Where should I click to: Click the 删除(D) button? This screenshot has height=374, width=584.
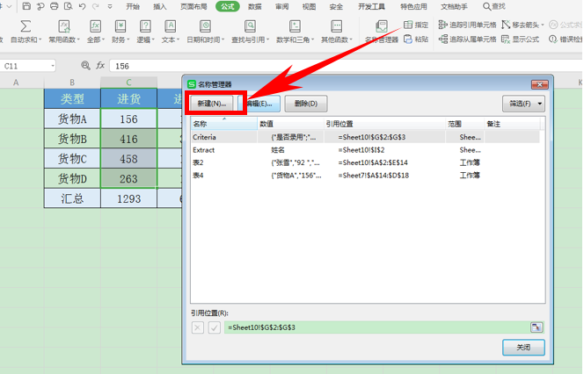(x=306, y=104)
